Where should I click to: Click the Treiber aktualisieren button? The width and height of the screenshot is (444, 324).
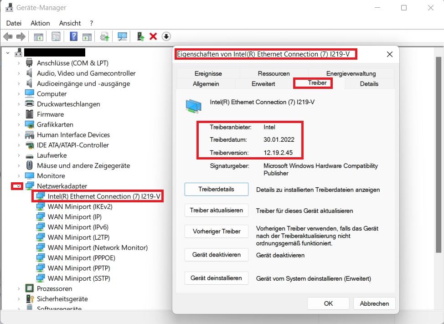click(x=217, y=210)
